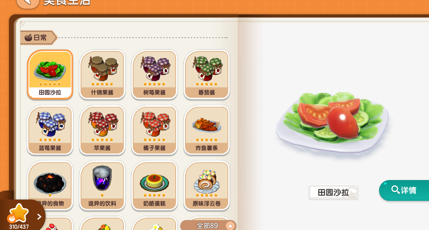Click the 详情 details button
Screen dimensions: 429x230
(404, 190)
